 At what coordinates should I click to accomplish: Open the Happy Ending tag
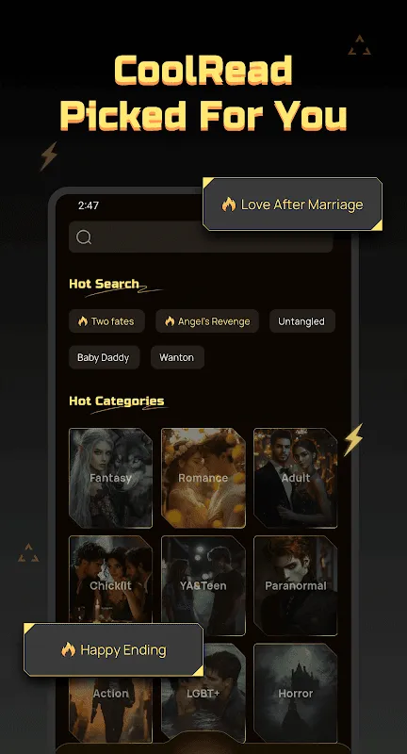(113, 649)
